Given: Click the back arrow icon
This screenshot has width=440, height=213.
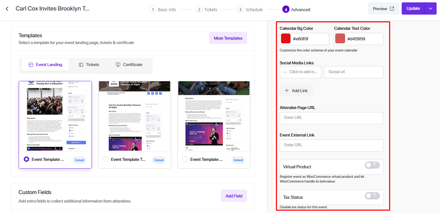Looking at the screenshot, I should pyautogui.click(x=7, y=9).
